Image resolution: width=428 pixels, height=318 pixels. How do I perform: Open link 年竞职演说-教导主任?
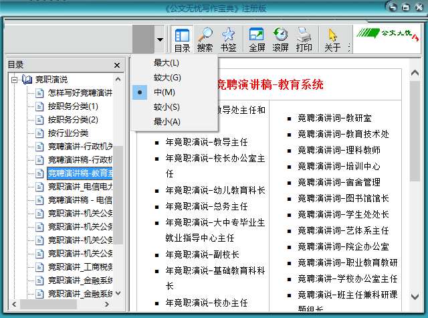(207, 142)
